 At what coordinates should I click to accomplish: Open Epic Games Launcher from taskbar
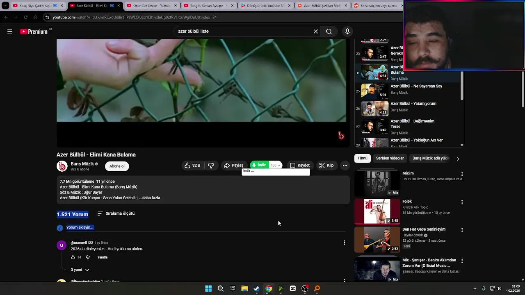pyautogui.click(x=233, y=288)
